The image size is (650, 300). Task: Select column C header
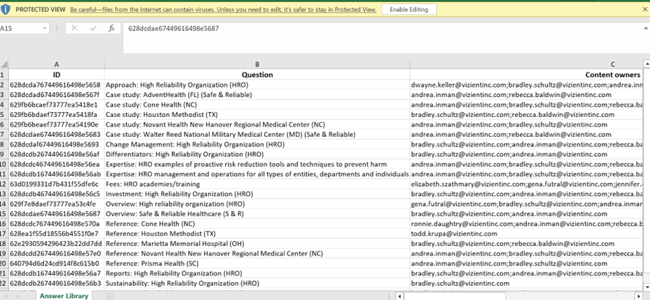pyautogui.click(x=526, y=64)
